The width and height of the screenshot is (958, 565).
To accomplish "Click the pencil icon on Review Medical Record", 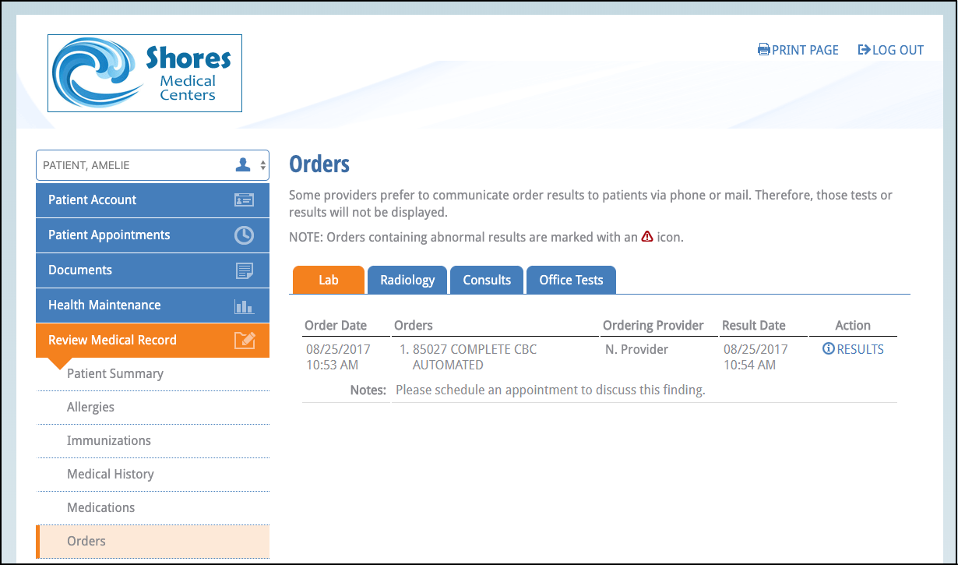I will pyautogui.click(x=244, y=340).
